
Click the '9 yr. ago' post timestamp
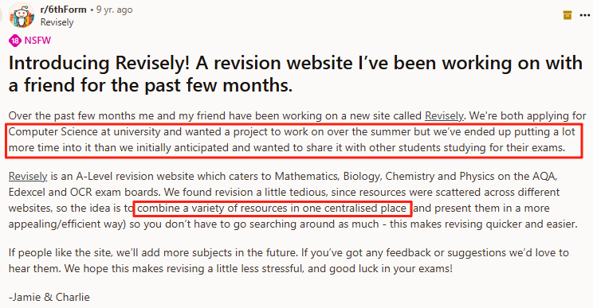(x=114, y=10)
